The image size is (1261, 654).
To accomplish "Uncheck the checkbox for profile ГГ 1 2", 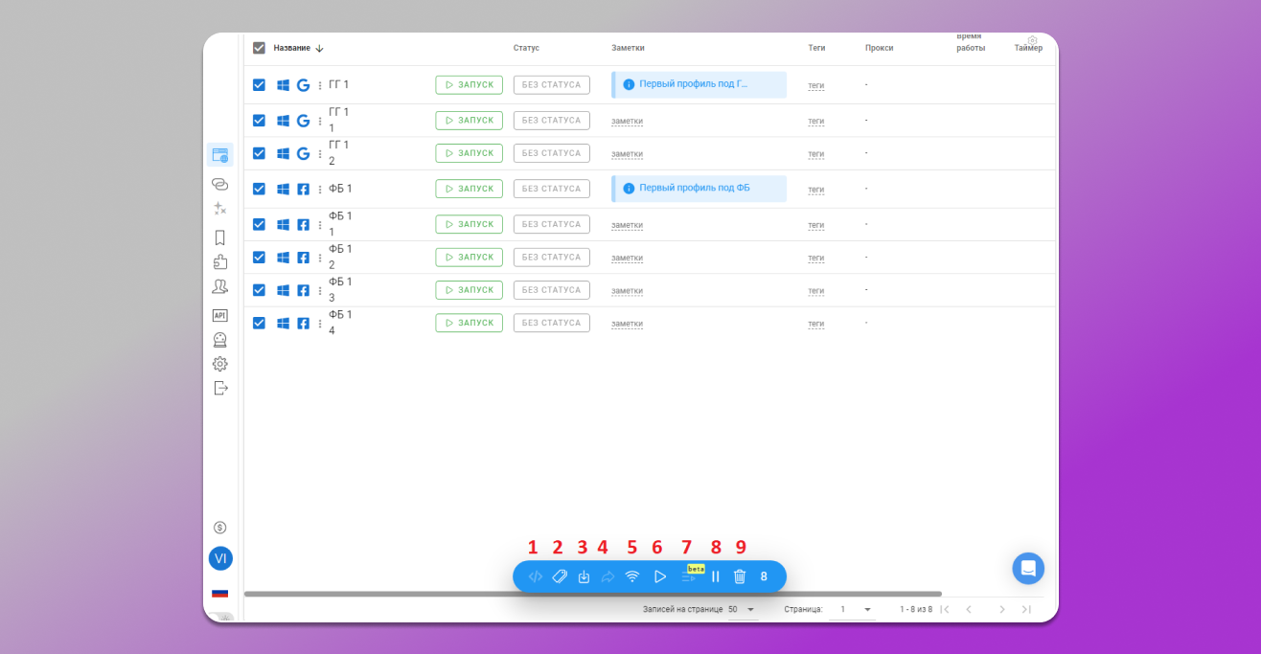I will pyautogui.click(x=259, y=153).
